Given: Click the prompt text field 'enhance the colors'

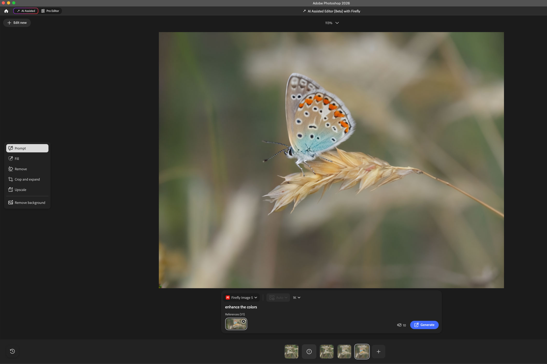Looking at the screenshot, I should pos(241,307).
